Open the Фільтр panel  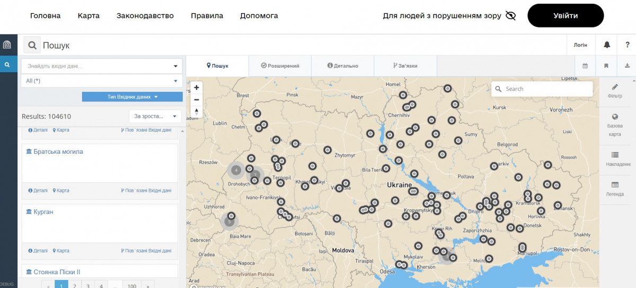(615, 91)
